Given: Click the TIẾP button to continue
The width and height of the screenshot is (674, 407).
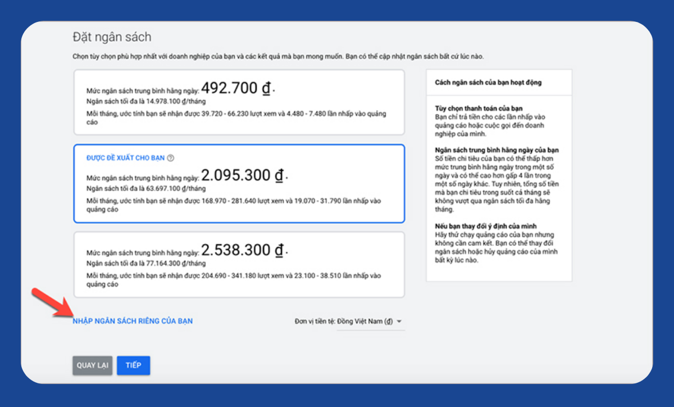Looking at the screenshot, I should coord(133,365).
